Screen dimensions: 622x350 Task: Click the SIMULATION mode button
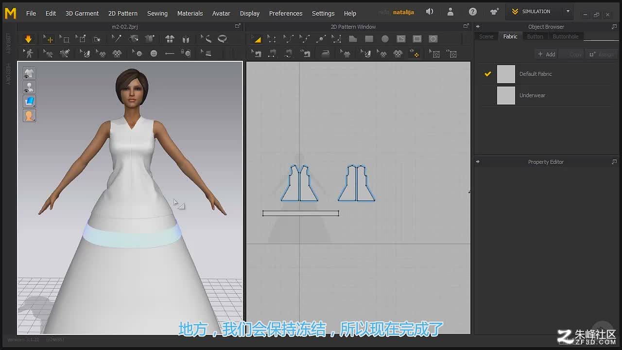(535, 11)
